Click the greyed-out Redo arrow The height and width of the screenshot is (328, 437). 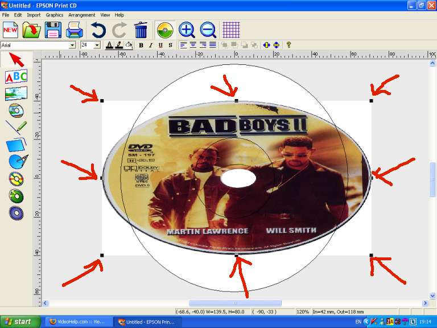[119, 30]
